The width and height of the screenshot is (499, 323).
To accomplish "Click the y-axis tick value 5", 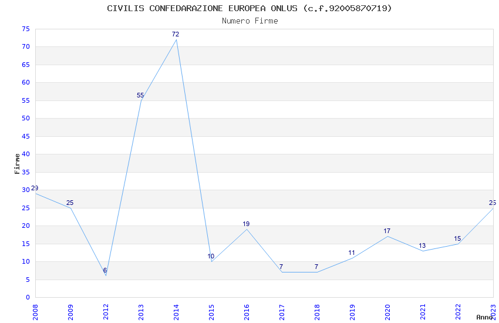I will pyautogui.click(x=28, y=280).
